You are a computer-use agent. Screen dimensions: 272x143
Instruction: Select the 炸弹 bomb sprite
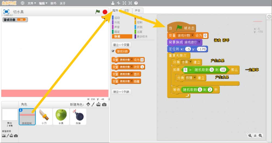(78, 116)
